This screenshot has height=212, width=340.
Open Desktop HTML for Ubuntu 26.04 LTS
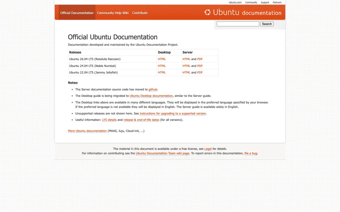pyautogui.click(x=162, y=59)
